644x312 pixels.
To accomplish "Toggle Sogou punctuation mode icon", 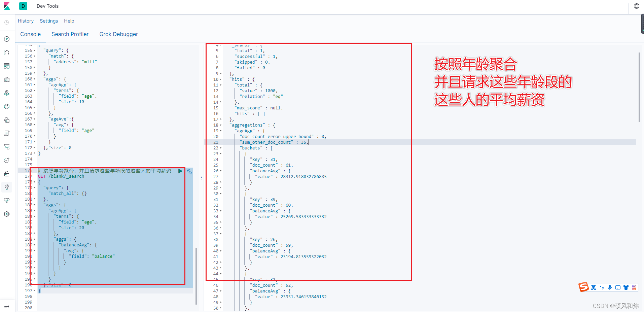I will point(602,287).
